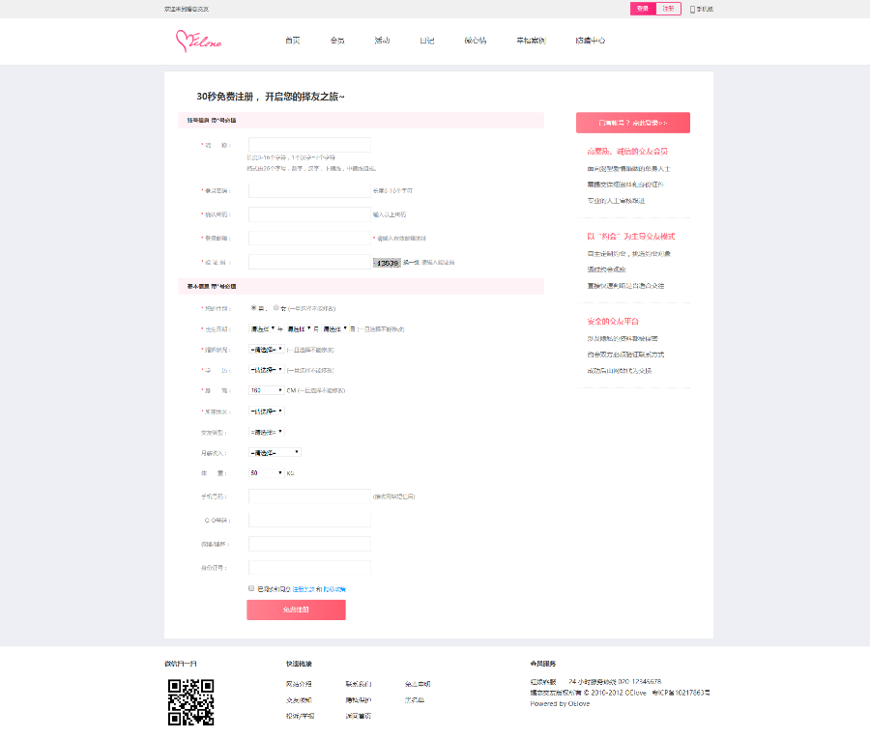The height and width of the screenshot is (738, 870).
Task: Click the pink free registration submit button
Action: (x=297, y=610)
